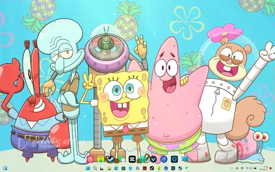Open File Explorer from the taskbar

(x=109, y=168)
